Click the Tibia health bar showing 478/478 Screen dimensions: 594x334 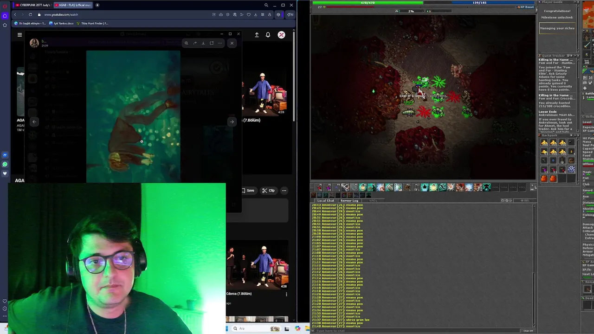(x=368, y=3)
